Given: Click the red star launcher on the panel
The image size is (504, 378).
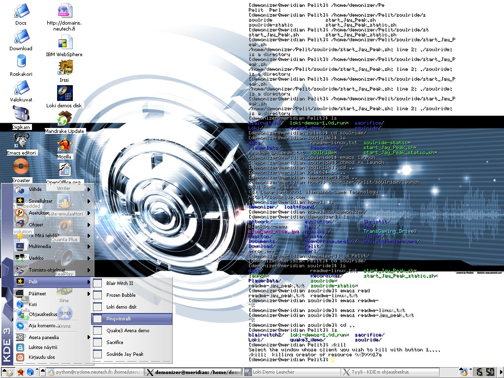Looking at the screenshot, I should pyautogui.click(x=21, y=372).
